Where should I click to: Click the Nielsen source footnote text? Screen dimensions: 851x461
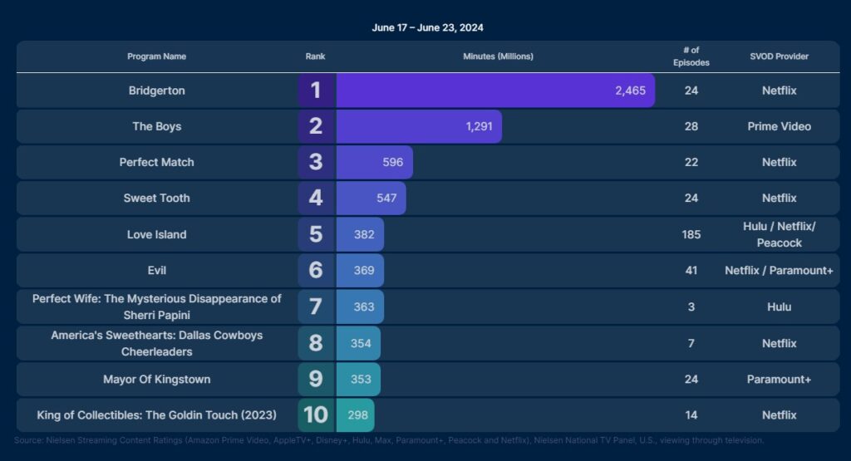click(389, 440)
